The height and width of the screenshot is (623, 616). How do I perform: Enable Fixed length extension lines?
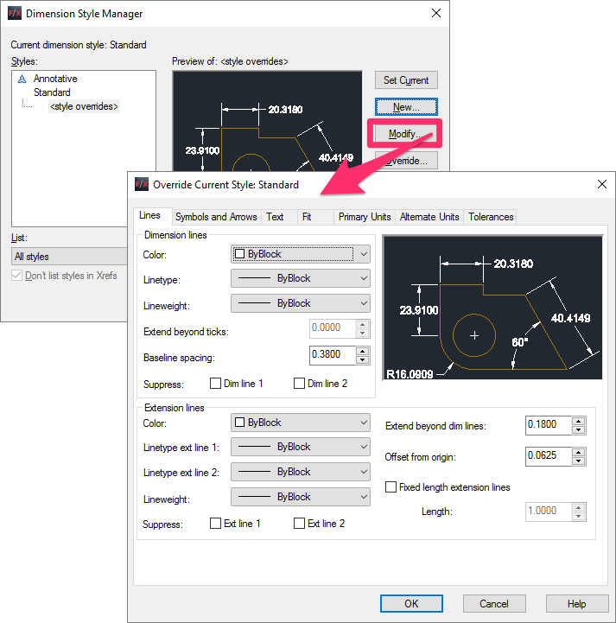[x=391, y=487]
